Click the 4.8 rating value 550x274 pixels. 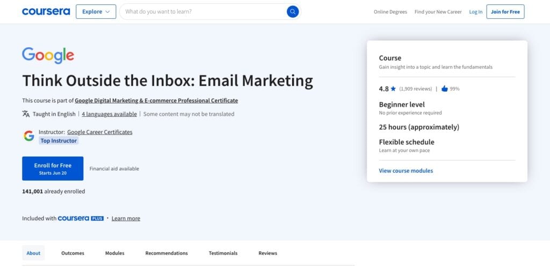tap(383, 88)
